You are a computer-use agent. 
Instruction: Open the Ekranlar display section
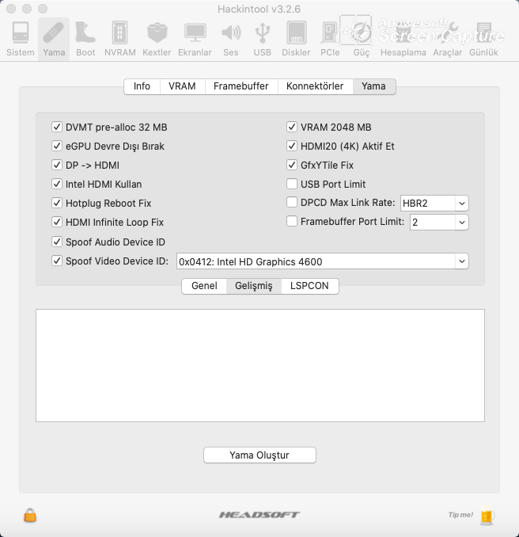[195, 39]
